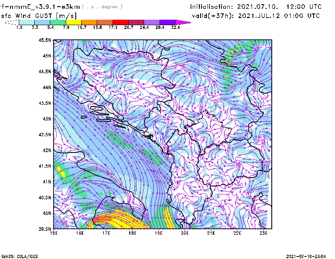Click the light blue 3.3–5.4 legend swatch
This screenshot has width=335, height=259.
42,22
